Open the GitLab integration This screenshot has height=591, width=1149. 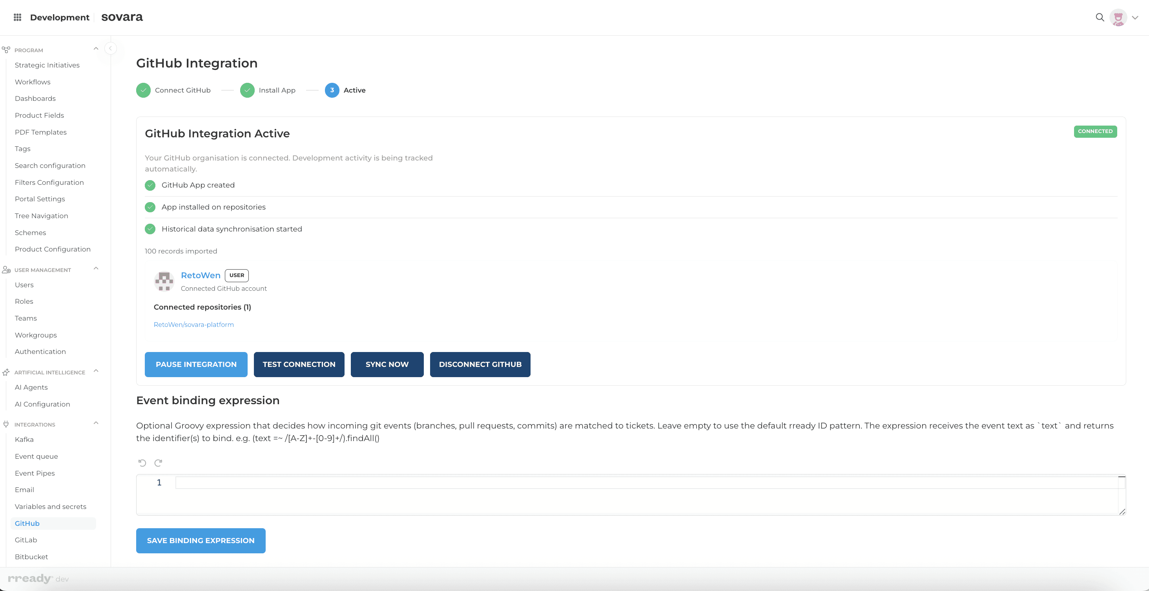click(26, 540)
